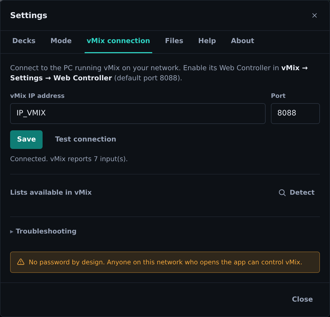Detect lists available in vMix
Screen dimensions: 330x317
coord(296,193)
